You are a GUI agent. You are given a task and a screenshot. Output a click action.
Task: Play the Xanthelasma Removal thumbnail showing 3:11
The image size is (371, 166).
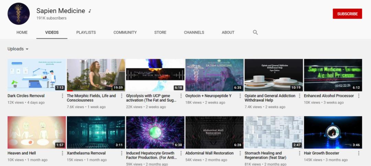pos(96,132)
